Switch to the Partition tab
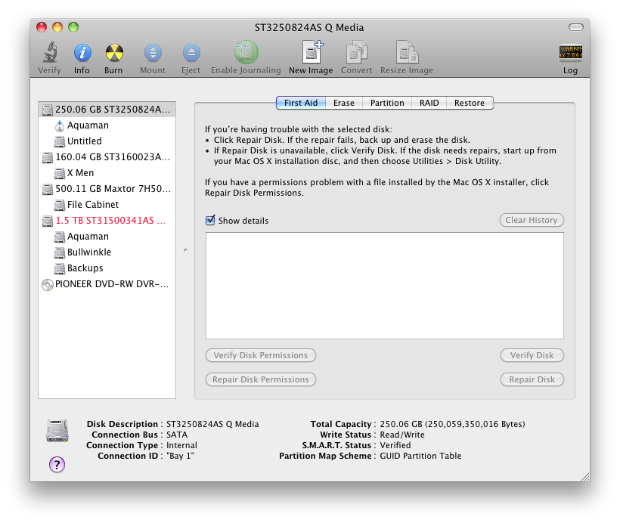Image resolution: width=620 pixels, height=523 pixels. coord(387,103)
